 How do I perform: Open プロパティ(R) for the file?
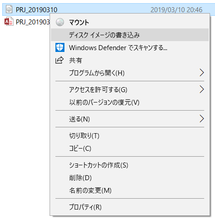click(x=130, y=207)
